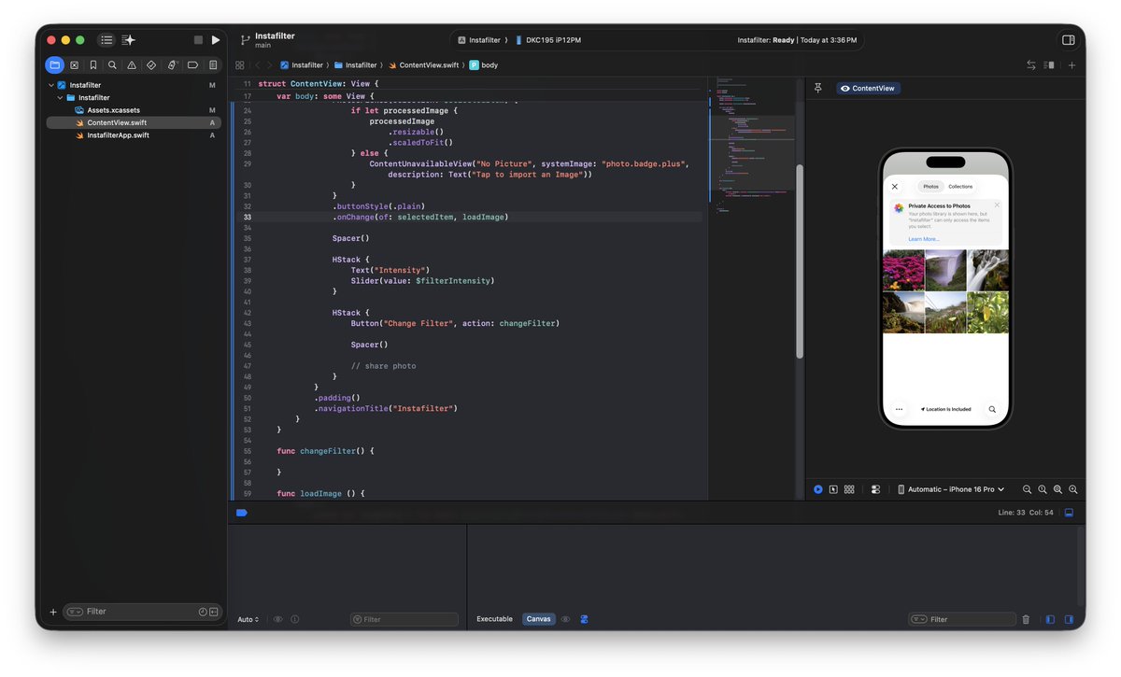Screen dimensions: 1121x677
Task: Collapse the Instafilter folder group
Action: (61, 97)
